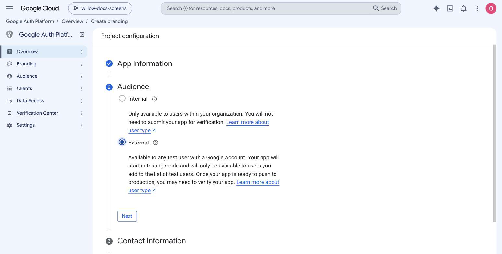Open more options for Audience
Image resolution: width=502 pixels, height=254 pixels.
[82, 76]
